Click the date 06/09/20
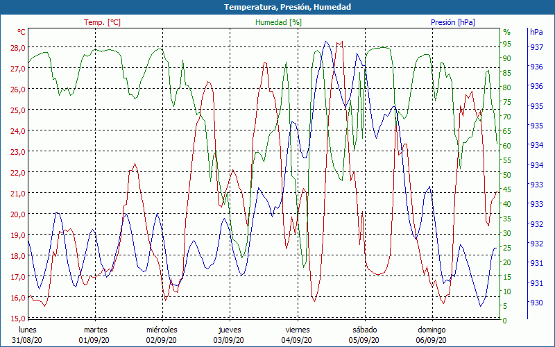This screenshot has height=347, width=555. (x=431, y=340)
